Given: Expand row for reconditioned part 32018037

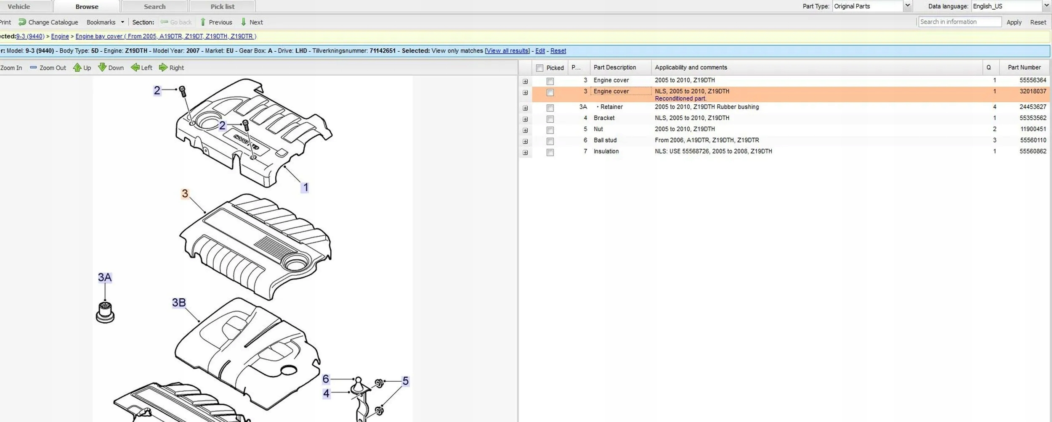Looking at the screenshot, I should click(525, 92).
